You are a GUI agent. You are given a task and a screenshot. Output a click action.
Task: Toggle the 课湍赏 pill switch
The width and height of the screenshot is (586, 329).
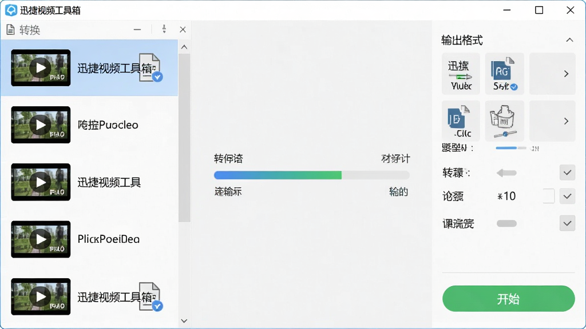click(506, 223)
